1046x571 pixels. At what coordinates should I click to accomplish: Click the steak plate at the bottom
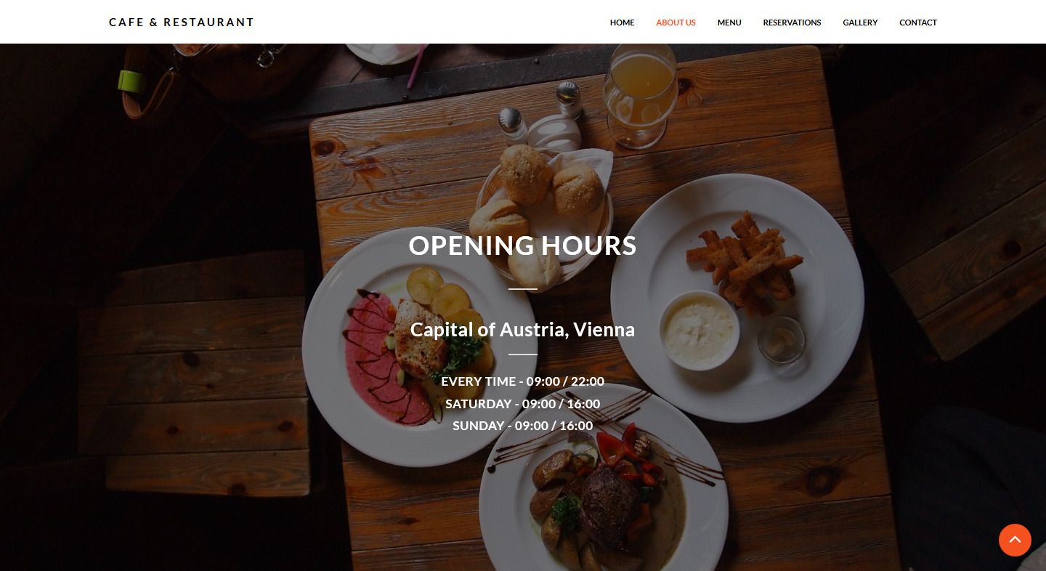(603, 483)
